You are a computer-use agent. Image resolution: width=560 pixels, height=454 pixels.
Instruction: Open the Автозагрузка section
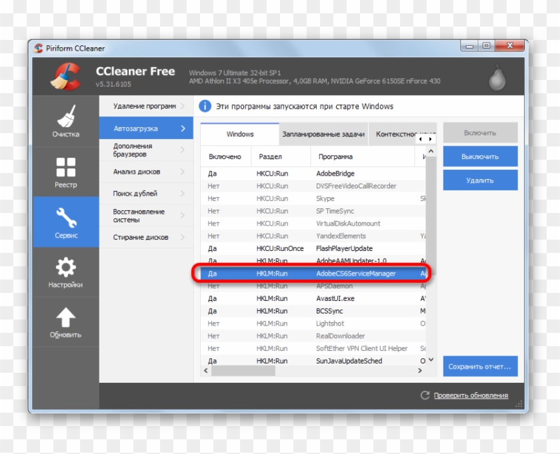click(141, 128)
